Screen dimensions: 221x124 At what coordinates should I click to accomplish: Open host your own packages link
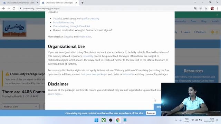94,74
